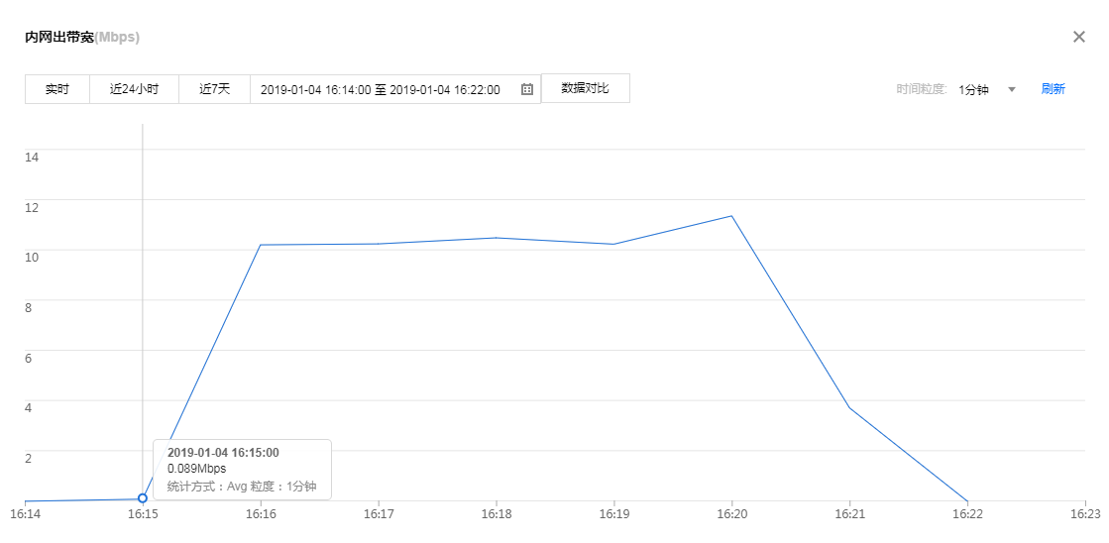
Task: Click the line data point at 16:21
Action: 849,407
